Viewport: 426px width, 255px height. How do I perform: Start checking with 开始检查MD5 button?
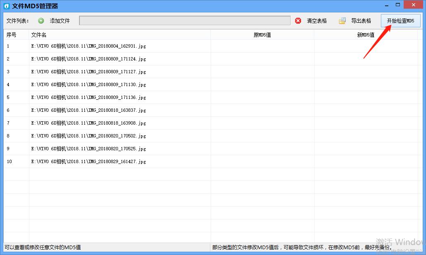point(400,21)
